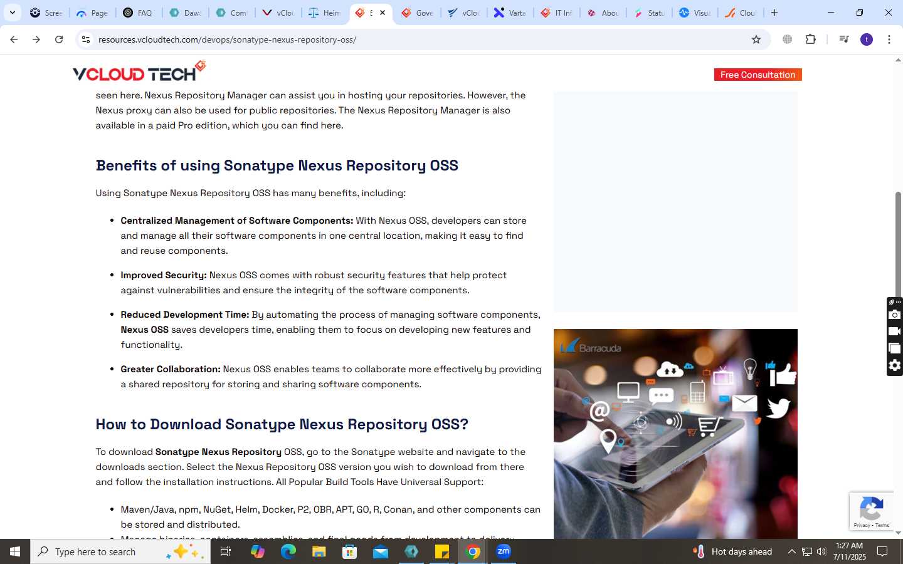Screen dimensions: 903x564
Task: Open the Chrome profile avatar
Action: tap(867, 39)
